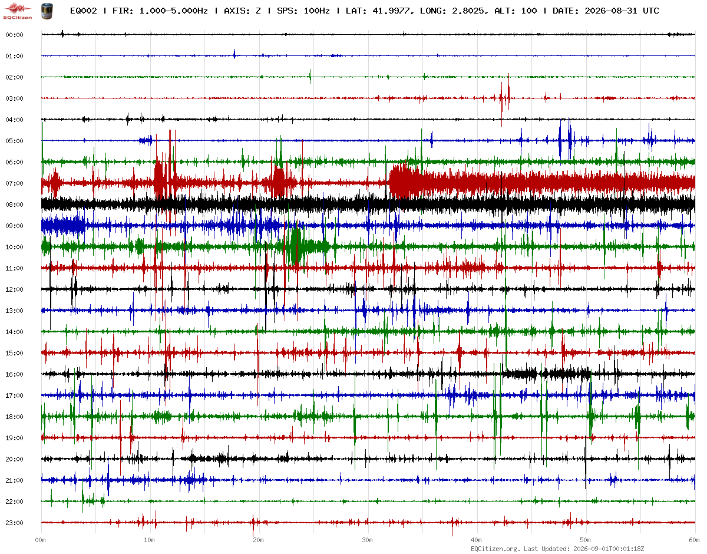Image resolution: width=707 pixels, height=554 pixels.
Task: Click the FIR 1.000-5.000Hz filter text
Action: (x=160, y=11)
